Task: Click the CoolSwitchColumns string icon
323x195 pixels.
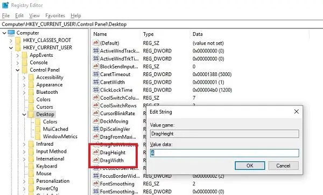Action: (96, 97)
